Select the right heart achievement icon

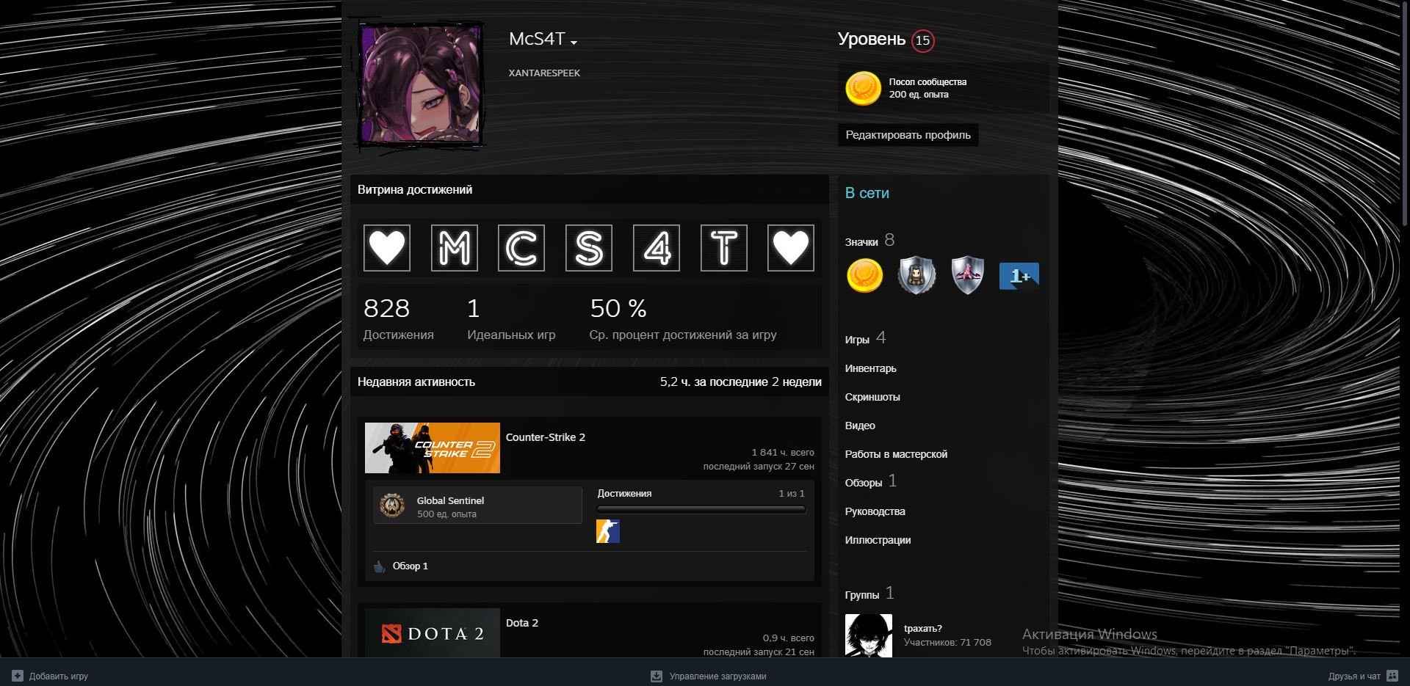[x=791, y=248]
